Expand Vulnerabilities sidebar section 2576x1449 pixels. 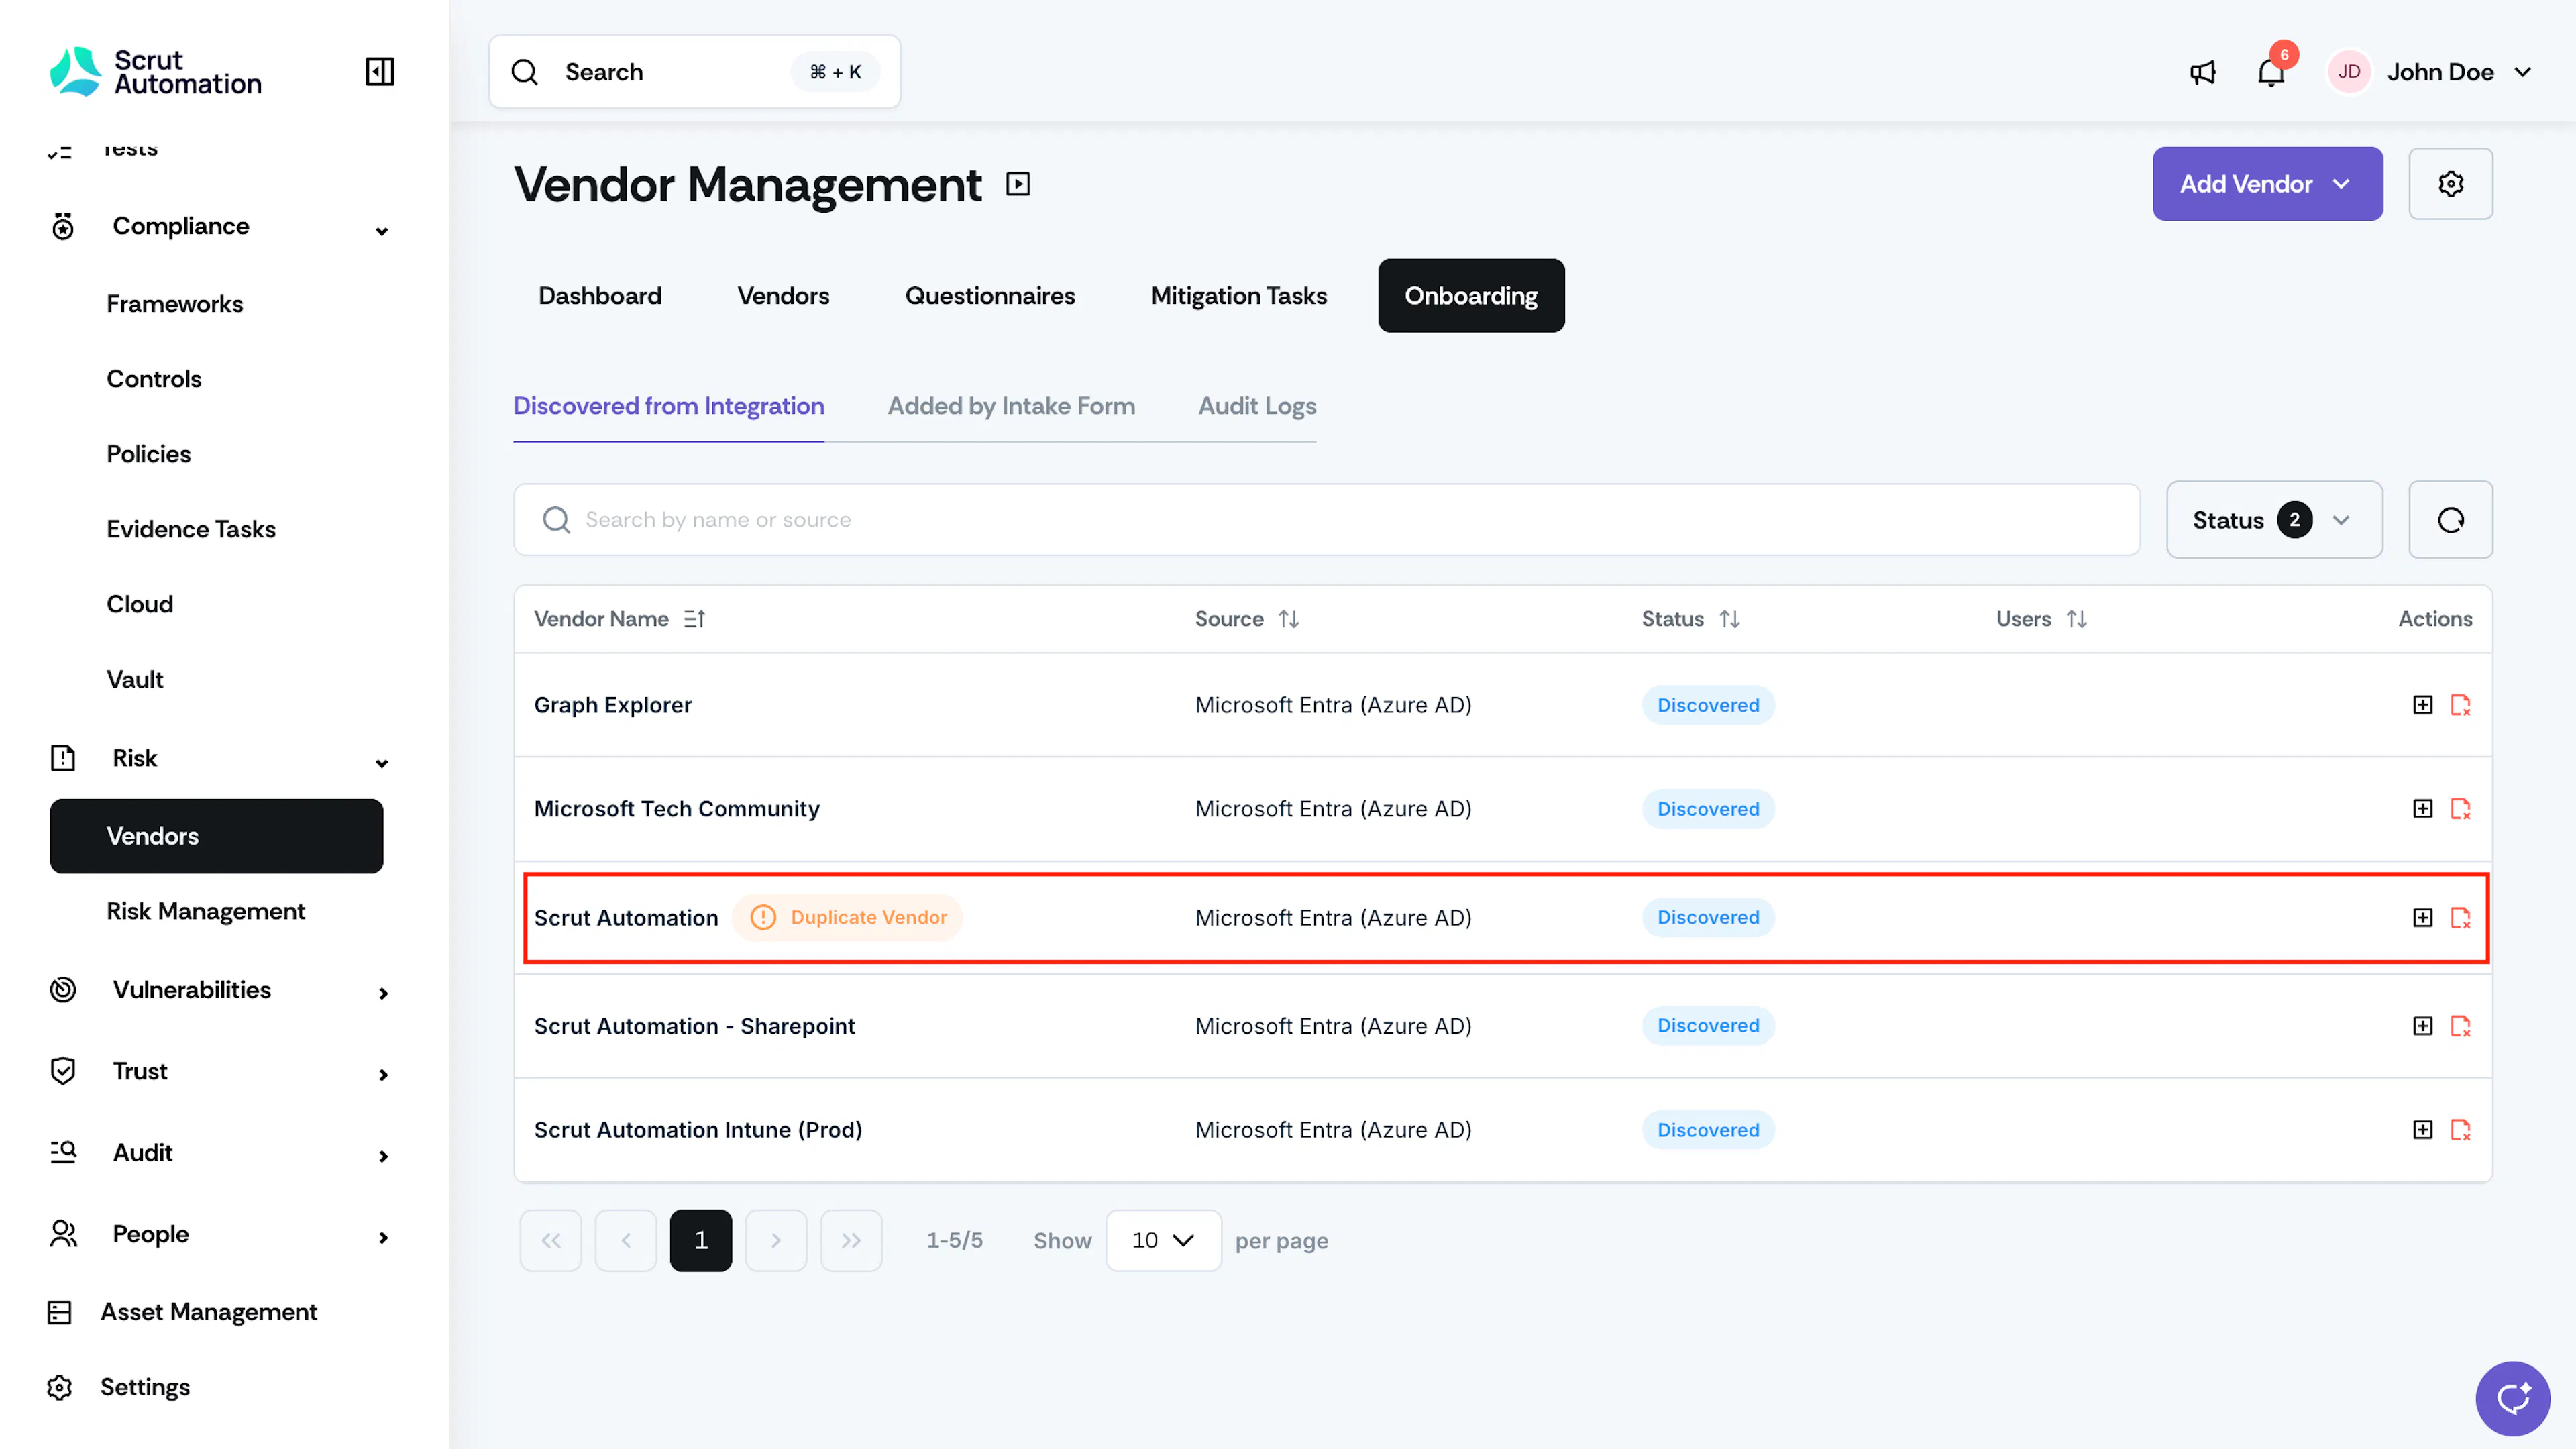(383, 993)
